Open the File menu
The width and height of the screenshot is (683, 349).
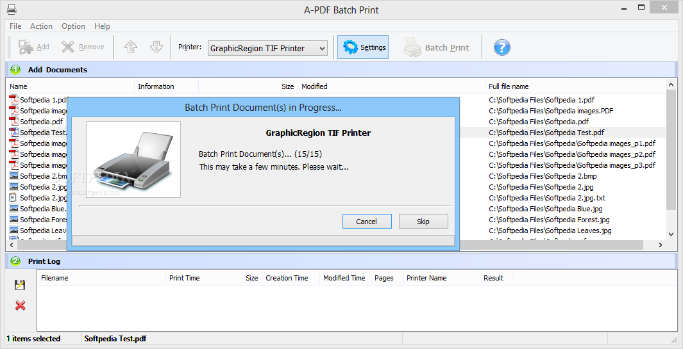15,26
